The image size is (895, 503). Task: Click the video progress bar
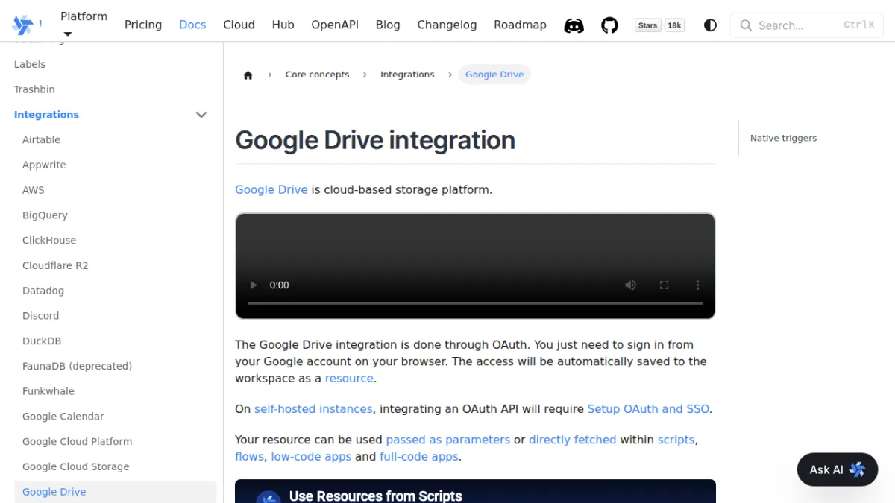click(x=475, y=303)
